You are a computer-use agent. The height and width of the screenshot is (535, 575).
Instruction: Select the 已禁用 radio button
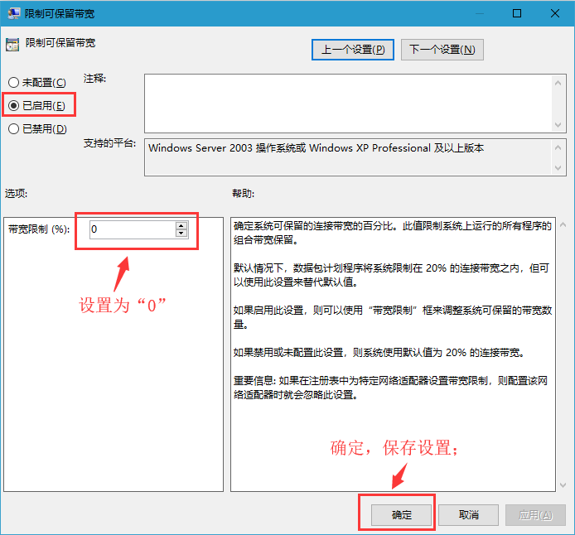pos(13,129)
